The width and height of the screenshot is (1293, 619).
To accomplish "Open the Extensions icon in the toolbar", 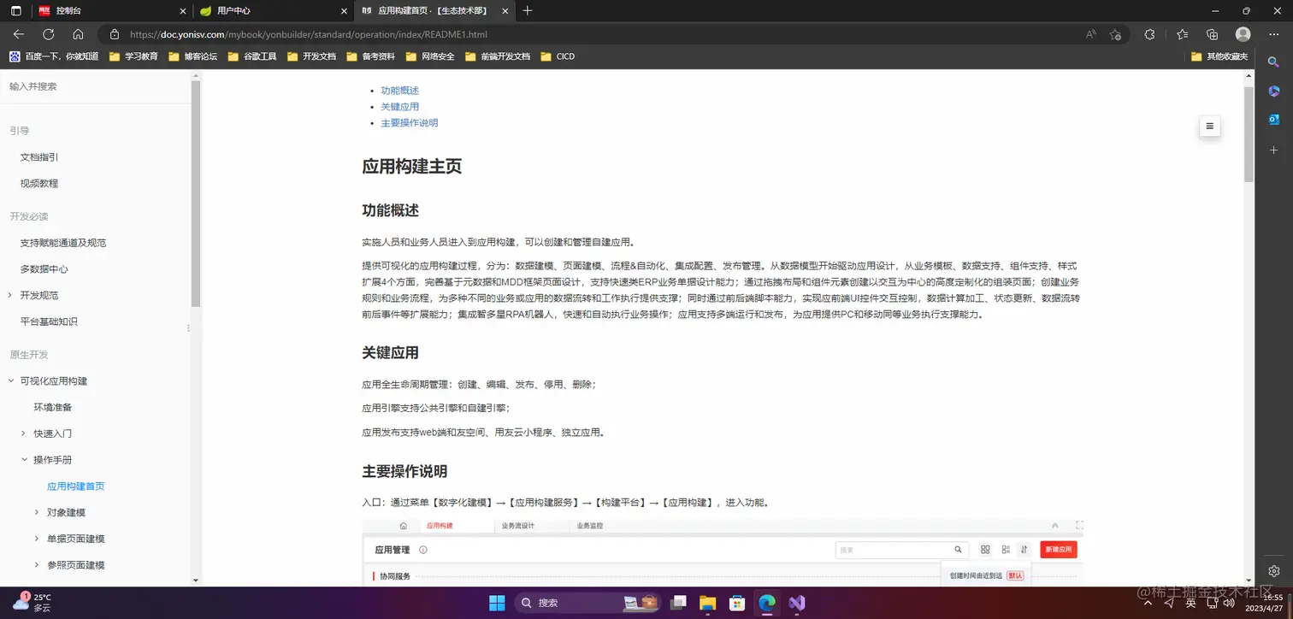I will 1149,35.
